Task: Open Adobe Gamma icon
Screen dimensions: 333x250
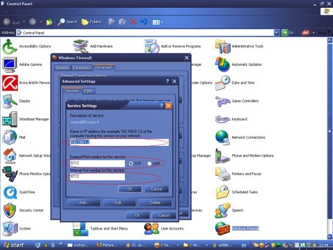Action: (9, 65)
